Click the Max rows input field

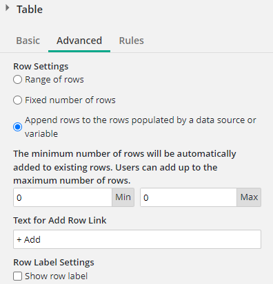coord(189,197)
